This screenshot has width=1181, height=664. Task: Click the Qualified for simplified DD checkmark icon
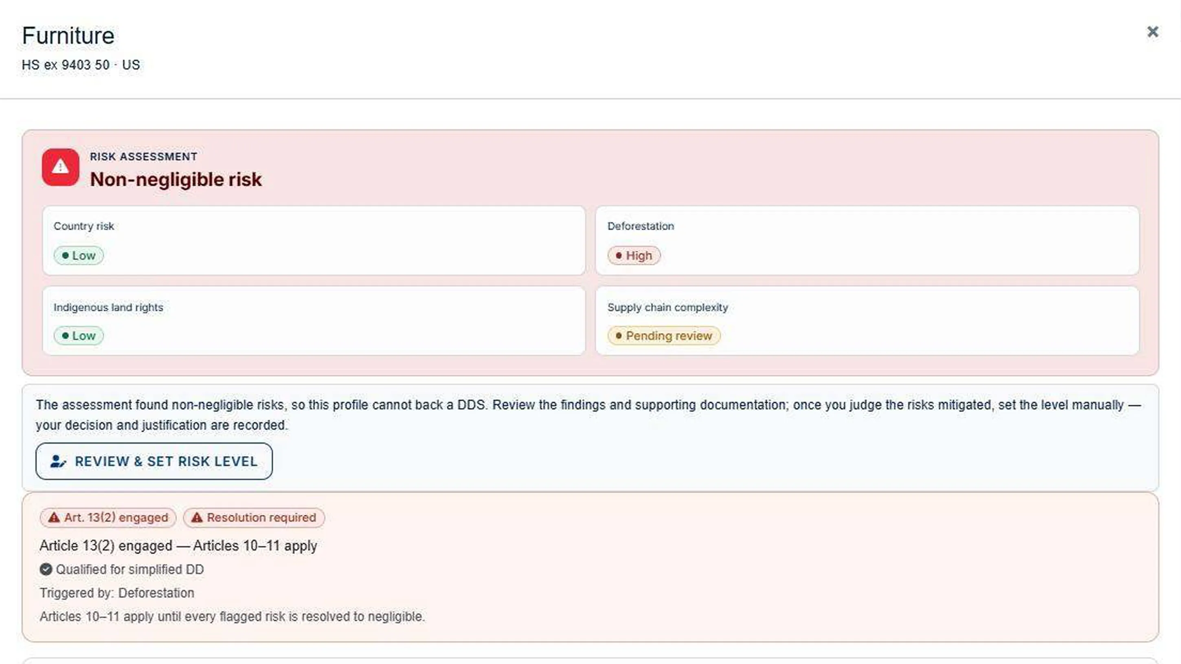click(x=46, y=569)
